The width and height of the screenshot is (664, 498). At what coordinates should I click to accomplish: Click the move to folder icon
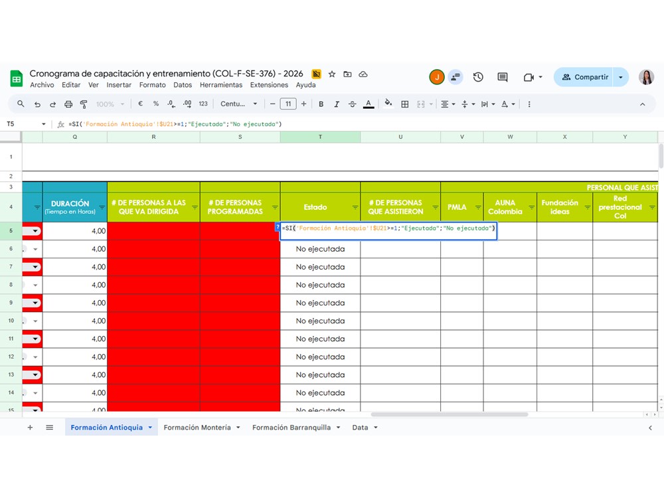click(x=347, y=74)
